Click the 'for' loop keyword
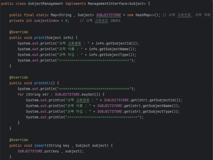The height and width of the screenshot is (160, 213). click(x=21, y=95)
